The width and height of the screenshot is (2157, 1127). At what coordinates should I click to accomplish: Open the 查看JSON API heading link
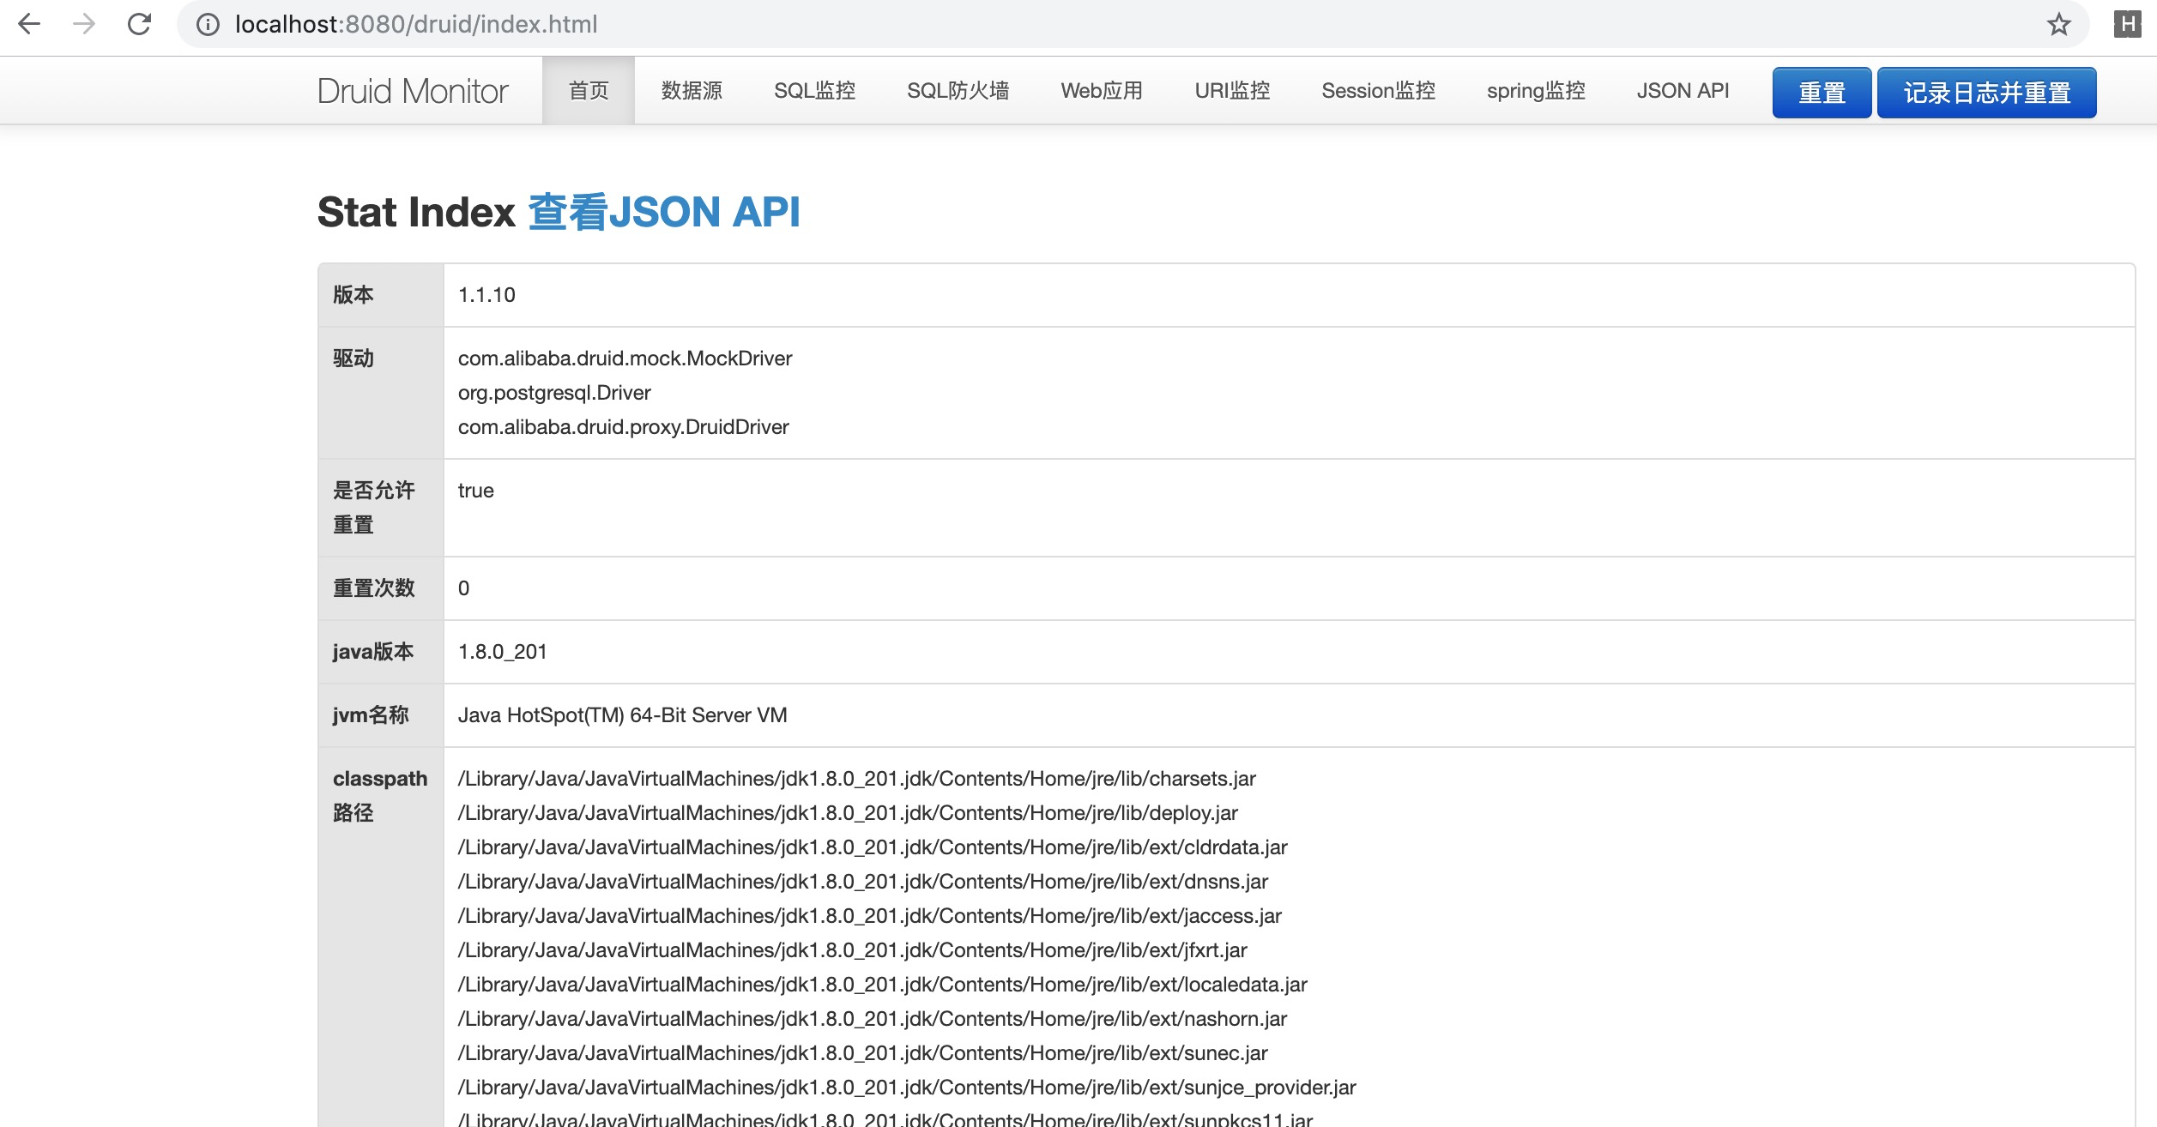click(664, 212)
